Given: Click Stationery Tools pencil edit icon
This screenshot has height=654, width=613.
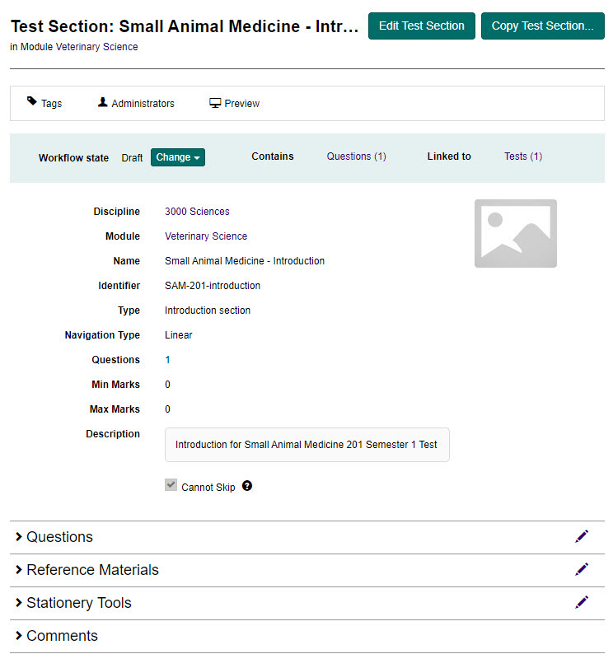Looking at the screenshot, I should 582,602.
